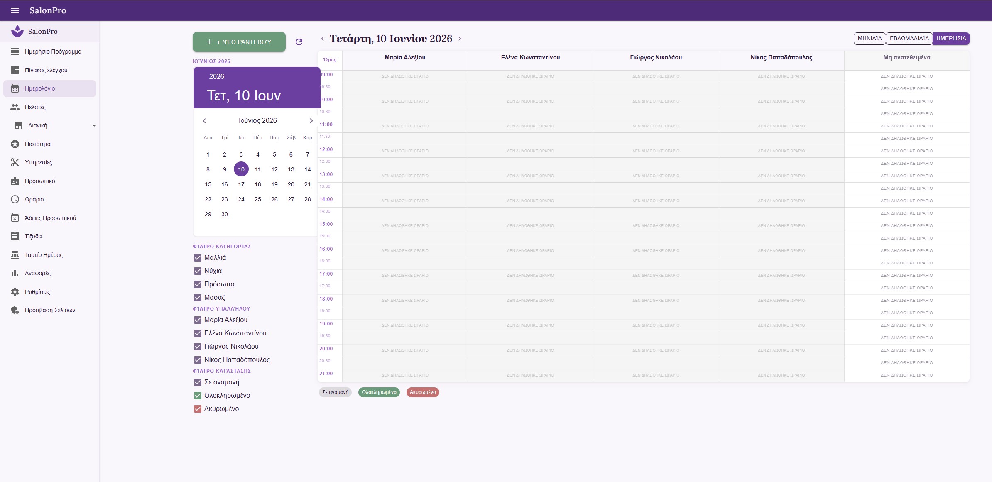The height and width of the screenshot is (482, 992).
Task: Click the Ρυθμίσεις gear icon
Action: [x=15, y=292]
